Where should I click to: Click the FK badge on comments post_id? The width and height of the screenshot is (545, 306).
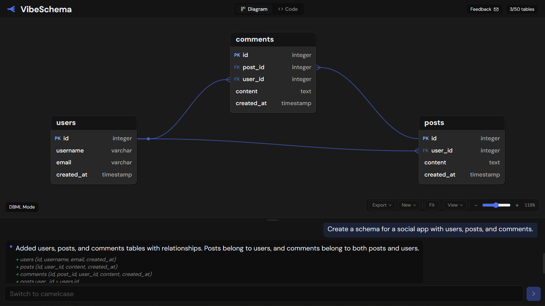(237, 67)
